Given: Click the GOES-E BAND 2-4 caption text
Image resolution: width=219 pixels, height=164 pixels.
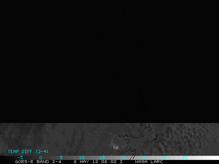Looking at the screenshot, I should pos(38,162).
